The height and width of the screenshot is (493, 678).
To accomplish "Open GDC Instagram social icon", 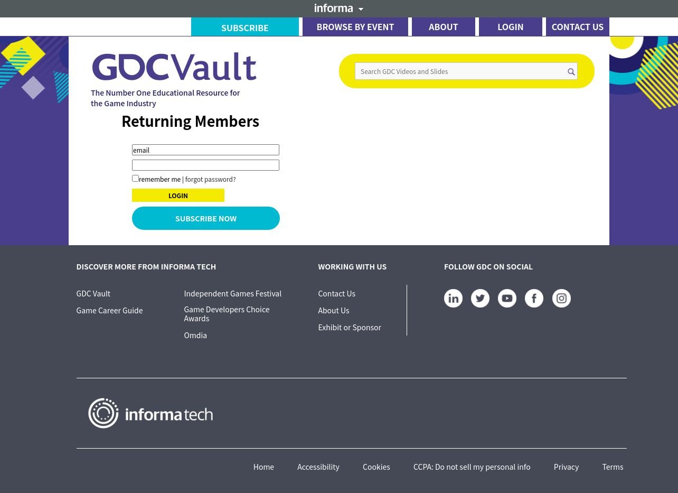I will pyautogui.click(x=561, y=298).
